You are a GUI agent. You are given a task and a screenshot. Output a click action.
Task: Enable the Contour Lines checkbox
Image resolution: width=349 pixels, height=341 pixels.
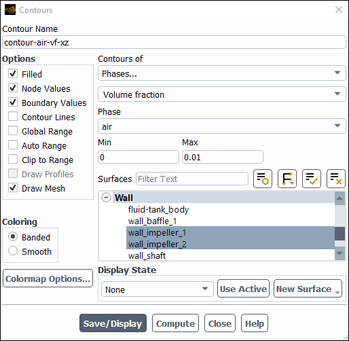[x=13, y=116]
